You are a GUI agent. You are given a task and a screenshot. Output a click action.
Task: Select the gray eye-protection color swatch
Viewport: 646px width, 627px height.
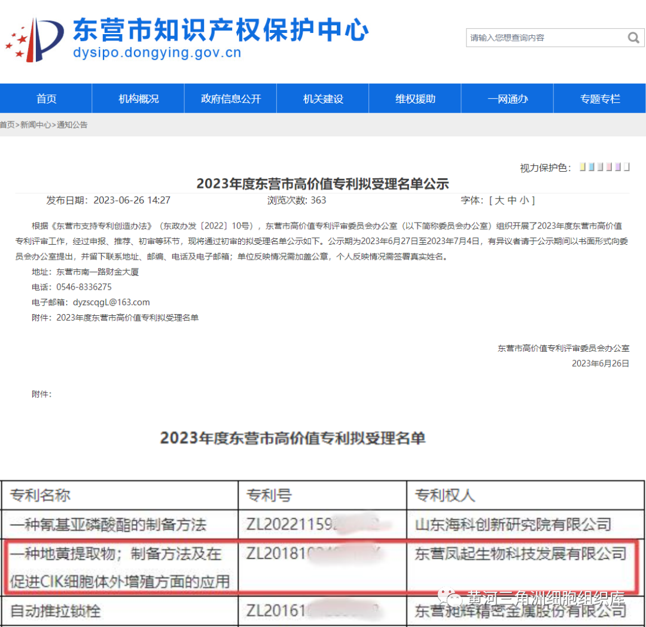[601, 167]
